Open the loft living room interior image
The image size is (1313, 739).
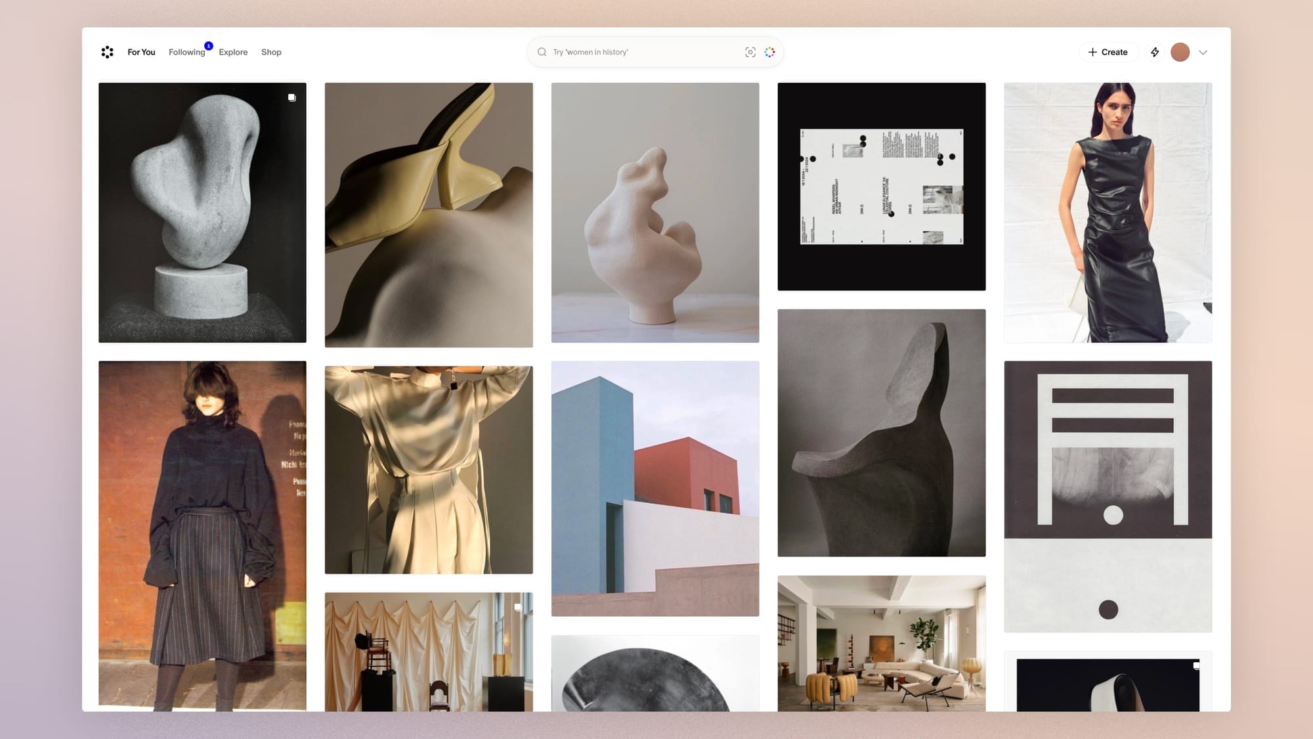click(x=882, y=644)
